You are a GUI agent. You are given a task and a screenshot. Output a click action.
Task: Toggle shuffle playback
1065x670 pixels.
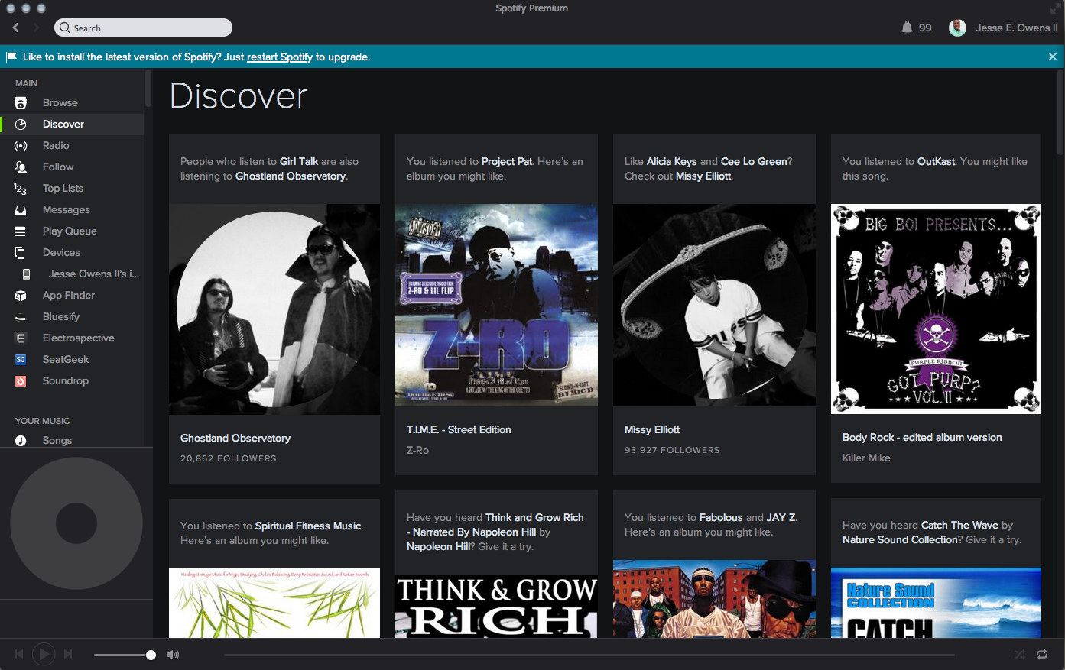click(1019, 655)
